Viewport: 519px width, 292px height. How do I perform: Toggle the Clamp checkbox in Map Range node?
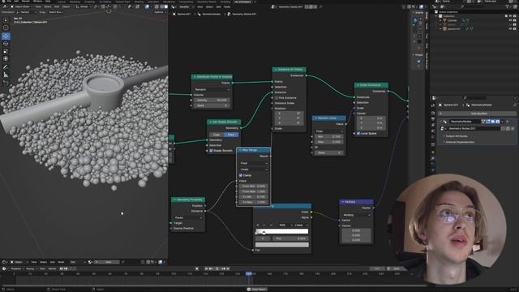(x=241, y=175)
